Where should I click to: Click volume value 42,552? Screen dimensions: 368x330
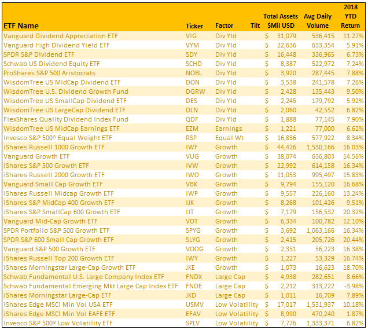(x=325, y=110)
